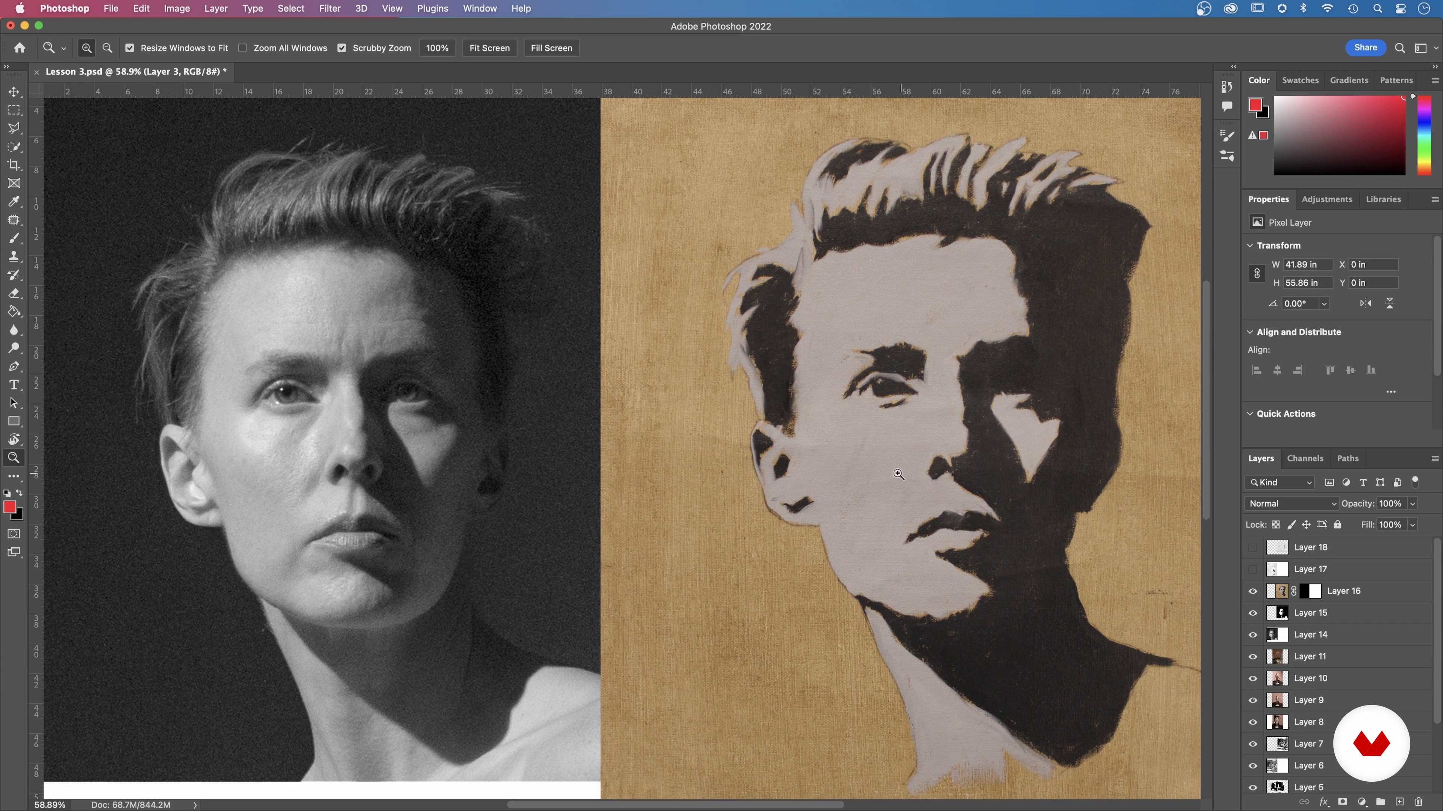
Task: Click the 100% zoom button
Action: [x=437, y=48]
